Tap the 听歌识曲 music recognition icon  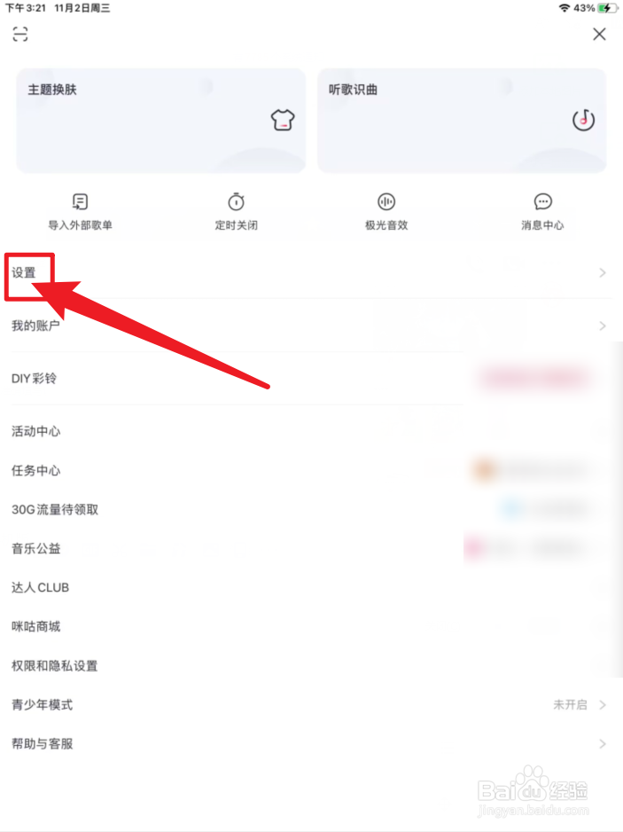click(x=583, y=120)
